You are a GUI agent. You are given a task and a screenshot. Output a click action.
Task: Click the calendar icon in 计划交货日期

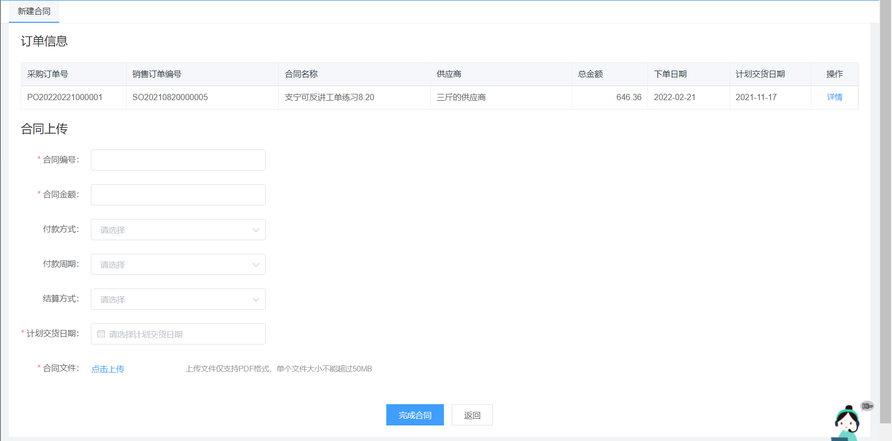(101, 334)
